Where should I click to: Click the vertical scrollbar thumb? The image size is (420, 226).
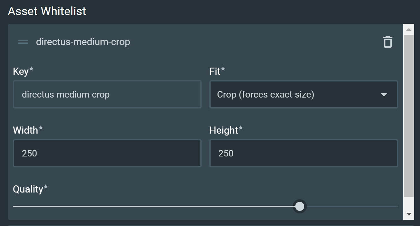pos(409,116)
